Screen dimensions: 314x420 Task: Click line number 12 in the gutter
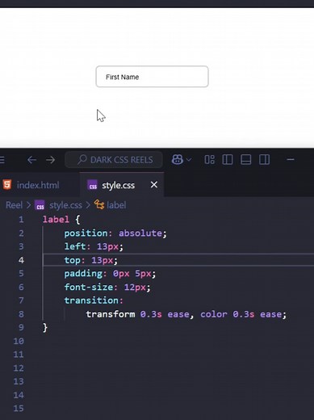[19, 368]
